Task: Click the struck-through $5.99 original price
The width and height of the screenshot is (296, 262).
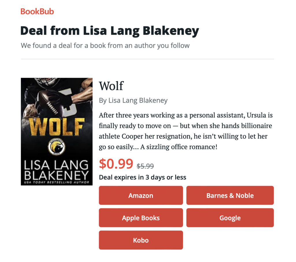Action: coord(145,166)
